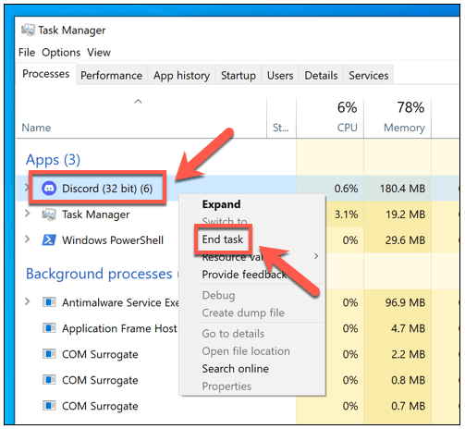
Task: Choose Expand in the context menu
Action: tap(221, 204)
